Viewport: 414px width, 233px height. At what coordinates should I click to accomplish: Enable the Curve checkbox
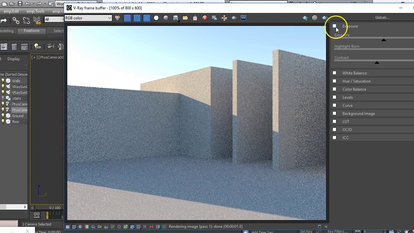[x=334, y=105]
